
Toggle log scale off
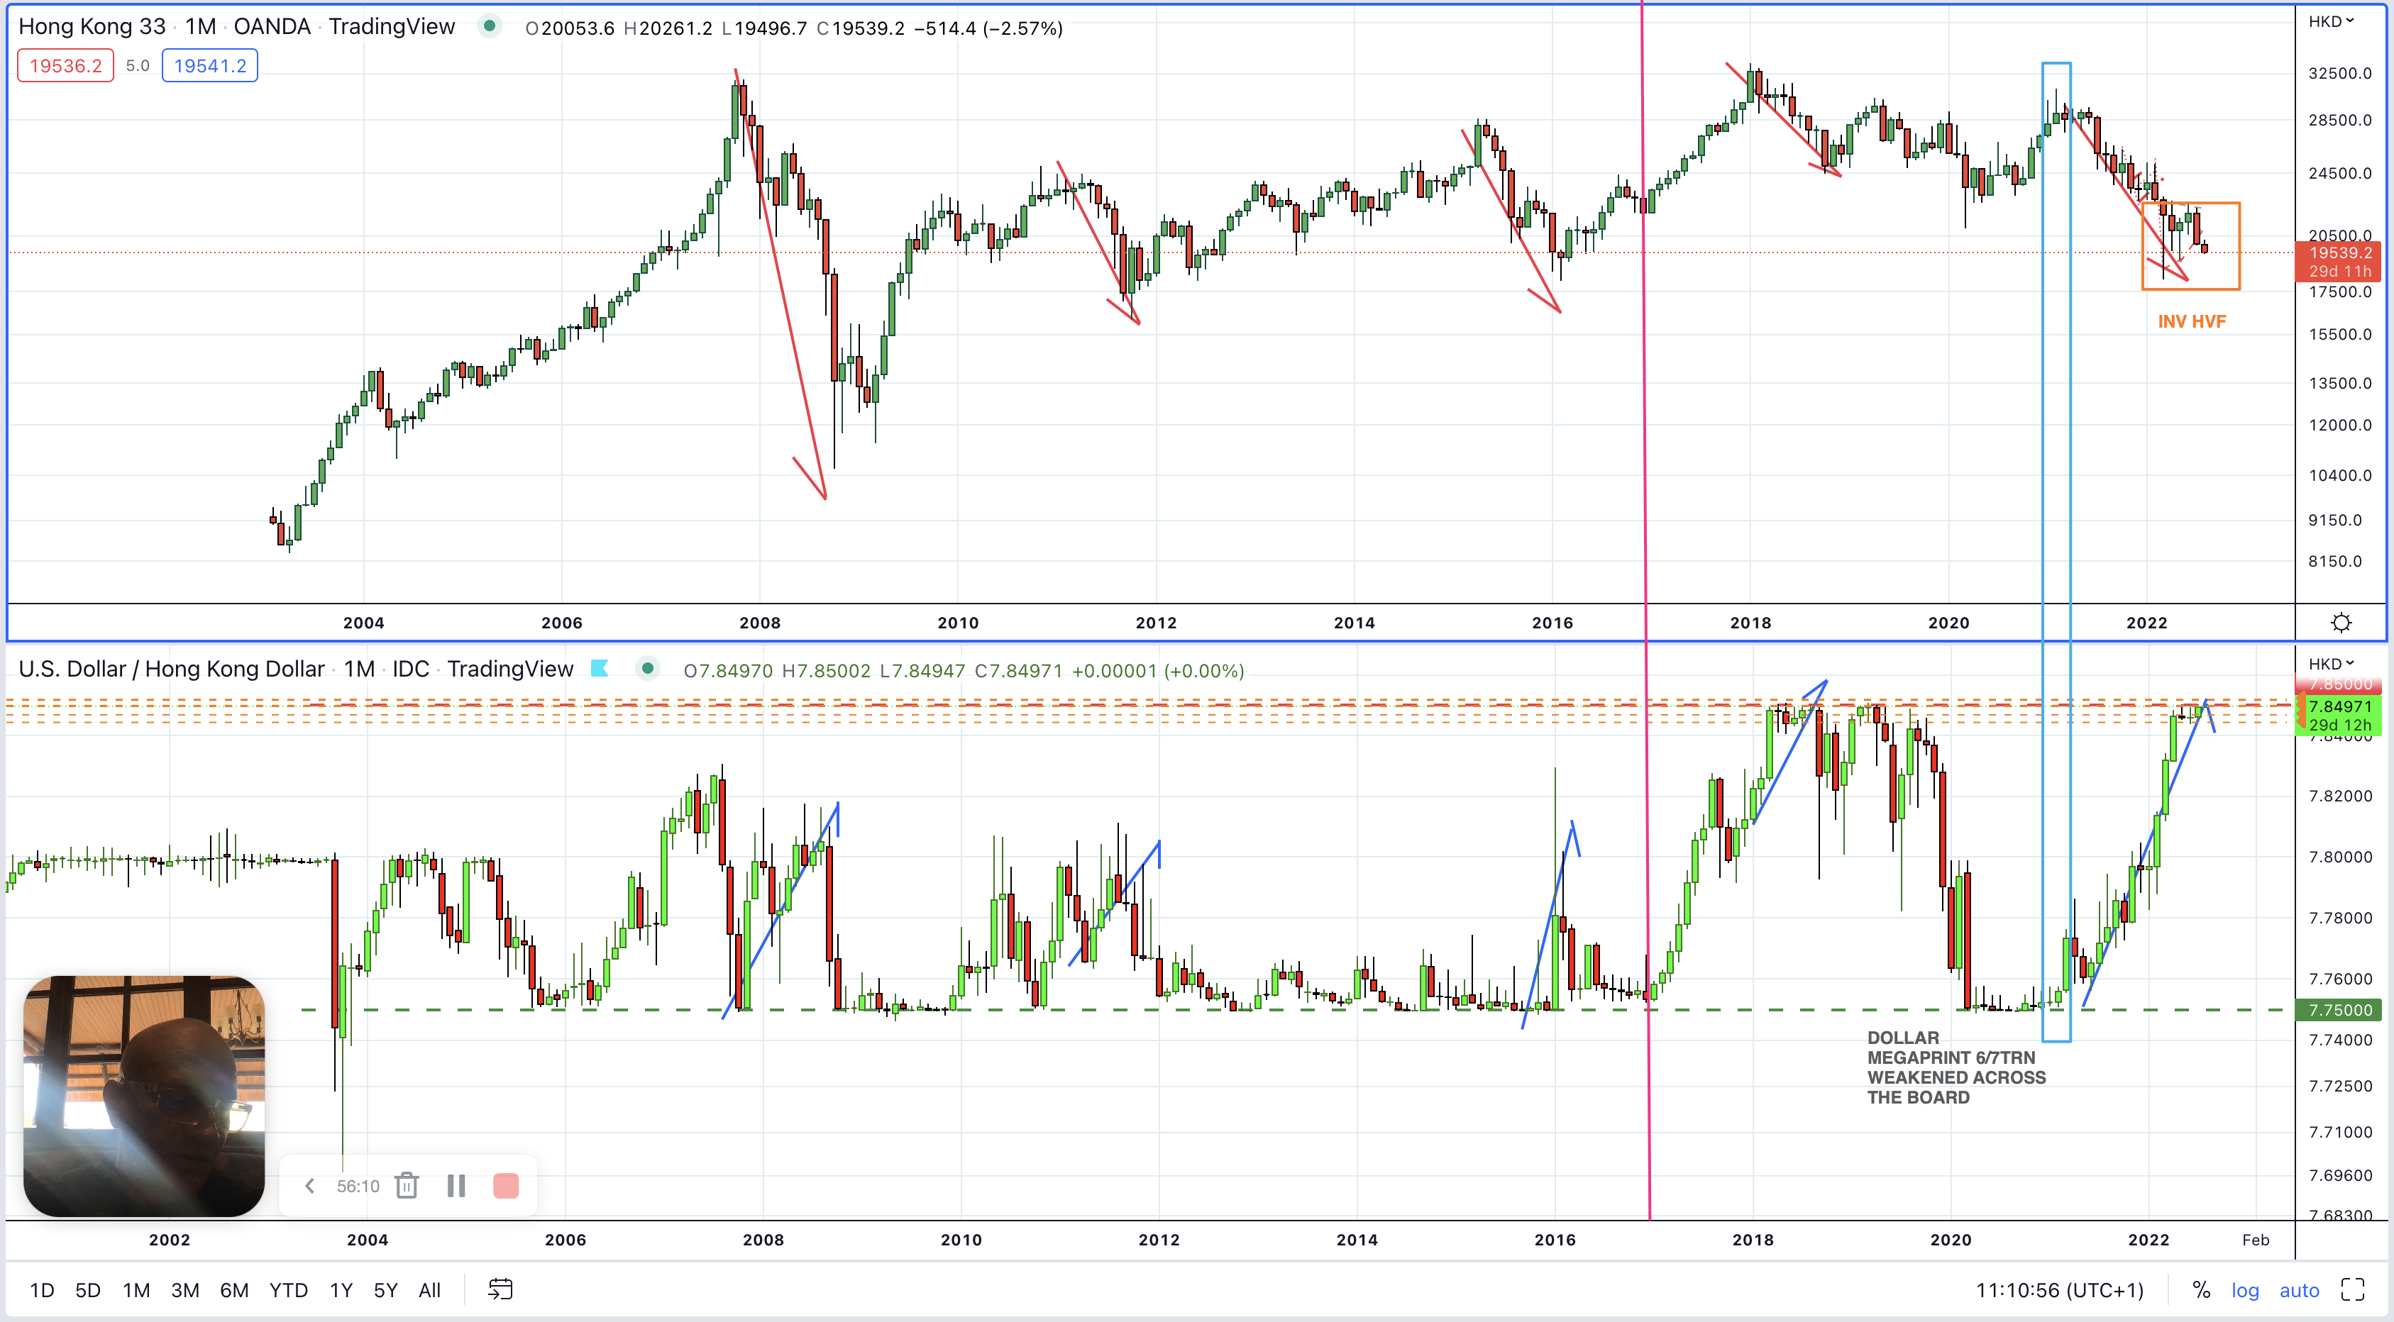click(2244, 1289)
